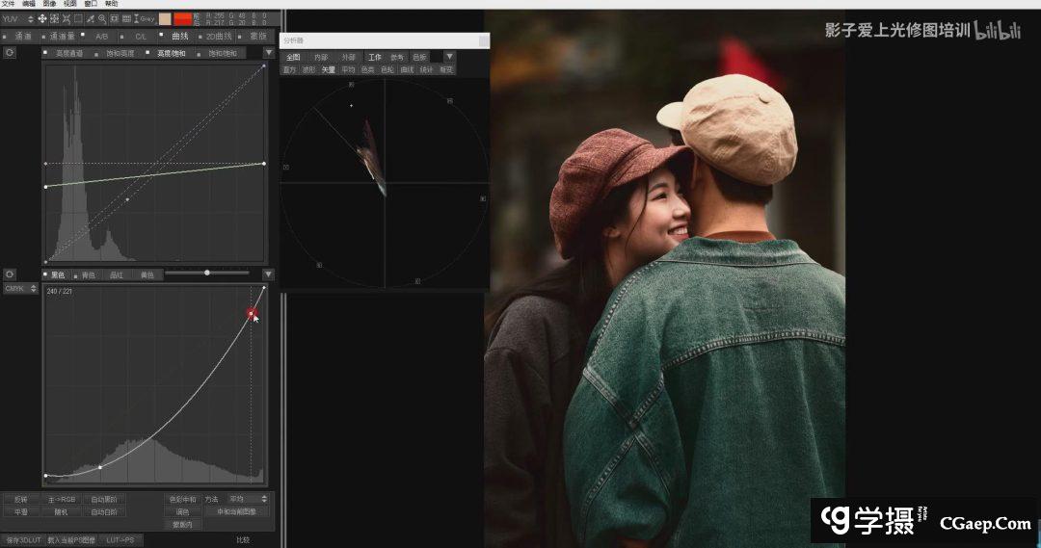Click the red color swatch in toolbar
This screenshot has width=1041, height=548.
click(x=182, y=18)
